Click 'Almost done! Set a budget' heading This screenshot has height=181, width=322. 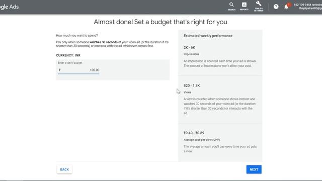point(160,22)
